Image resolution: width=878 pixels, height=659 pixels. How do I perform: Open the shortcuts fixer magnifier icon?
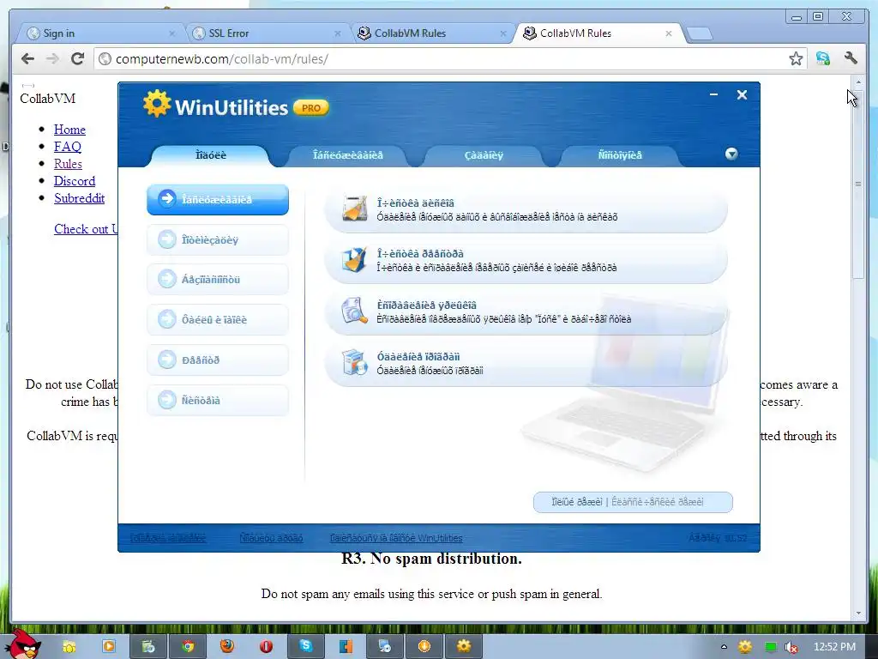354,311
